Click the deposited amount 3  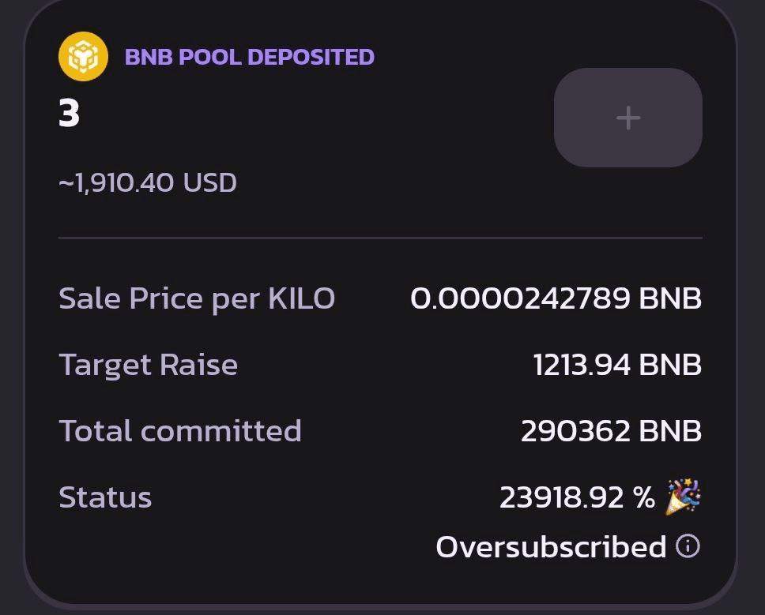click(x=70, y=115)
